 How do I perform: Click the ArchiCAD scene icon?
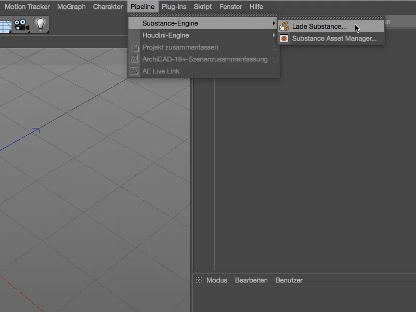(x=135, y=59)
